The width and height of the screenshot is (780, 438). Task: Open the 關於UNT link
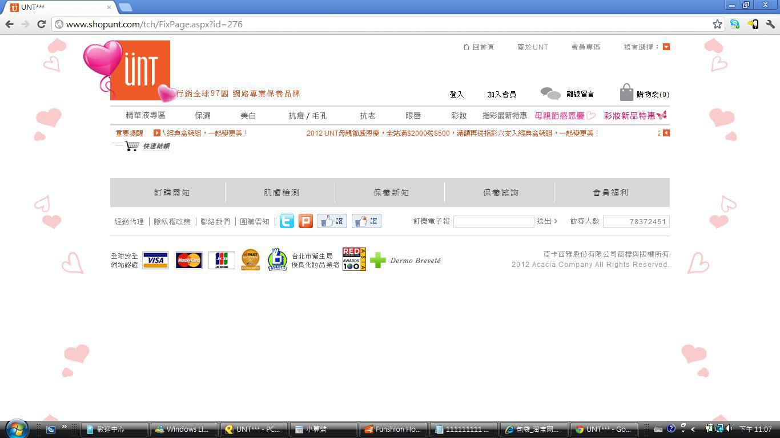pyautogui.click(x=533, y=47)
